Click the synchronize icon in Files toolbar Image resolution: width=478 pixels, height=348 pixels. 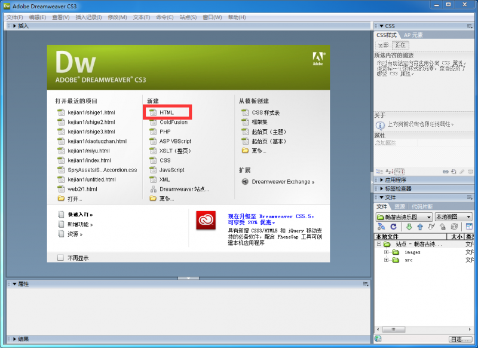454,227
